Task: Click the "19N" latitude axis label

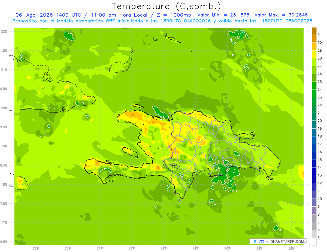Action: (5, 146)
